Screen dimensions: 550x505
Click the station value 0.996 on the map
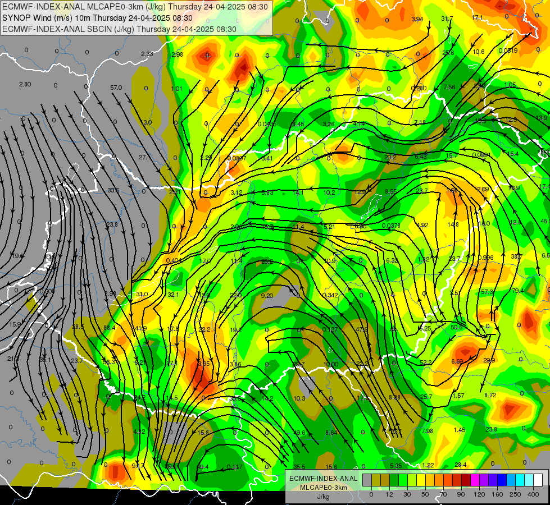[486, 257]
